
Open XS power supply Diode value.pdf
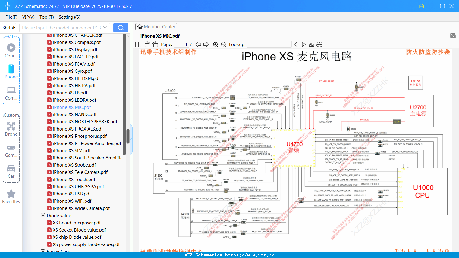coord(86,244)
